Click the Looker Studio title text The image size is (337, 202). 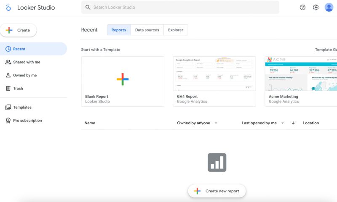pyautogui.click(x=36, y=8)
